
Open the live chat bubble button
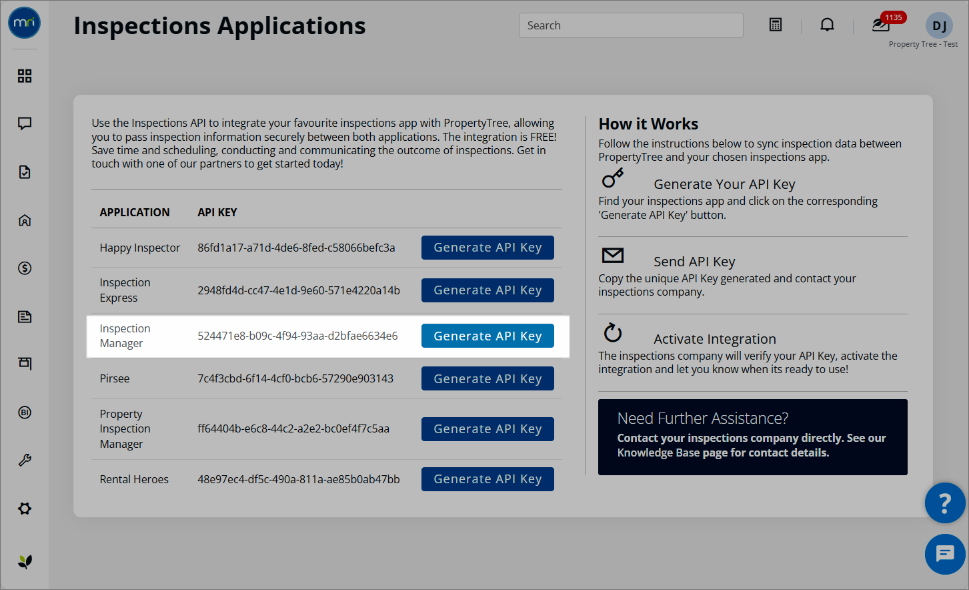tap(945, 554)
